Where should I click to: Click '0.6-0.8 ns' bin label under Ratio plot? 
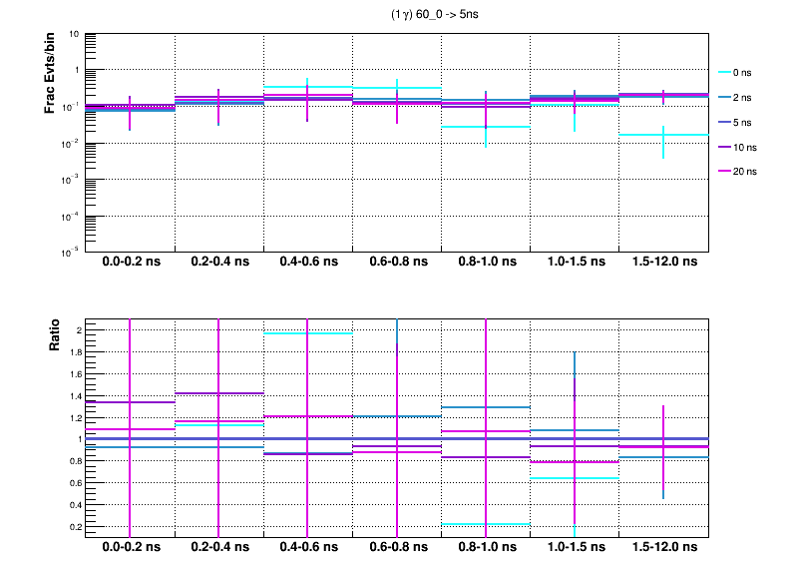tap(397, 548)
